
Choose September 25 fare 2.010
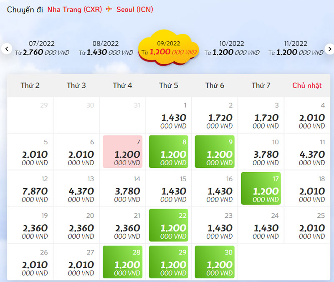coord(307,225)
